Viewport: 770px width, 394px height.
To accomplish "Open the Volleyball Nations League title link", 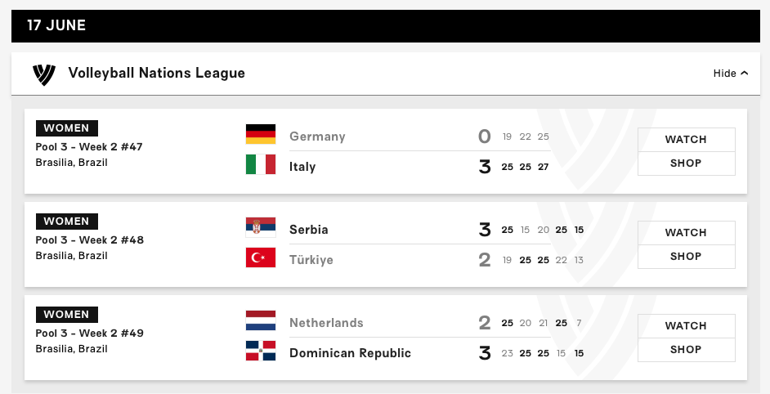I will click(157, 73).
